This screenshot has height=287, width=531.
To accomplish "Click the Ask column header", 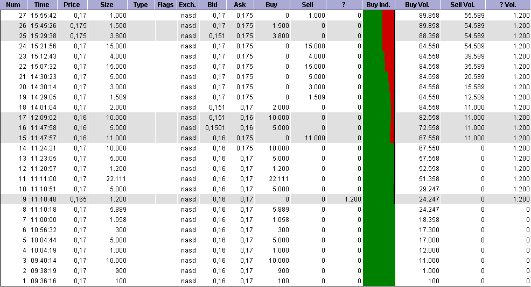I will pos(240,5).
